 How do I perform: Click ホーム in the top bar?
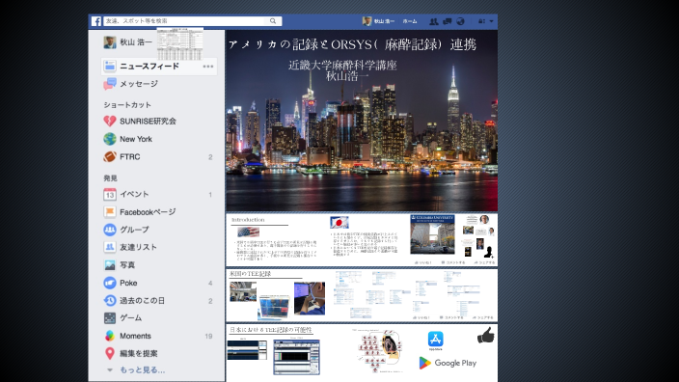tap(410, 21)
